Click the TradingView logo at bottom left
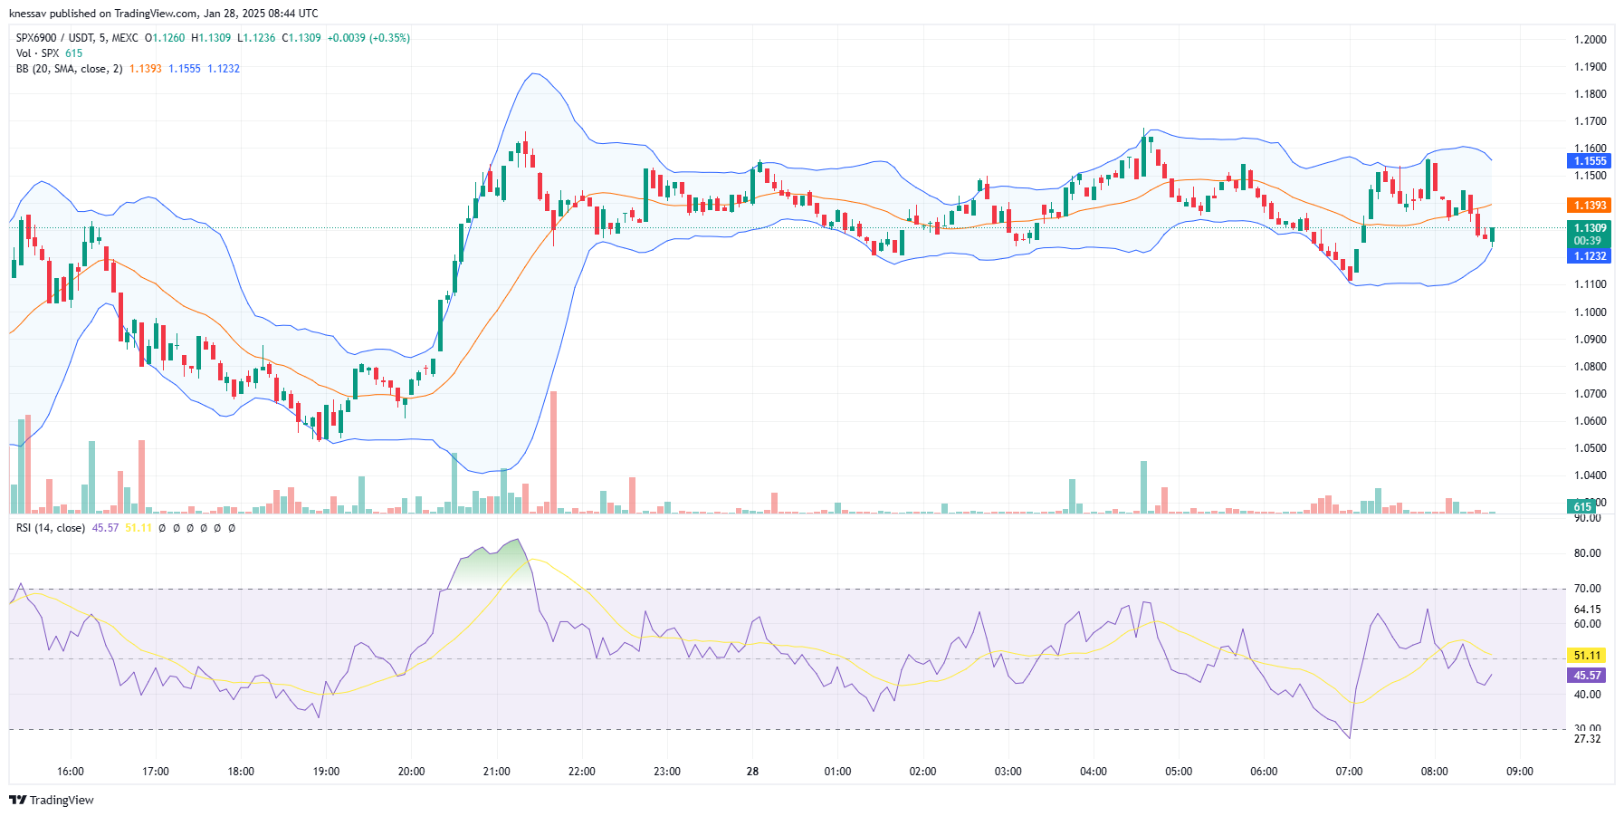1624x816 pixels. 52,800
